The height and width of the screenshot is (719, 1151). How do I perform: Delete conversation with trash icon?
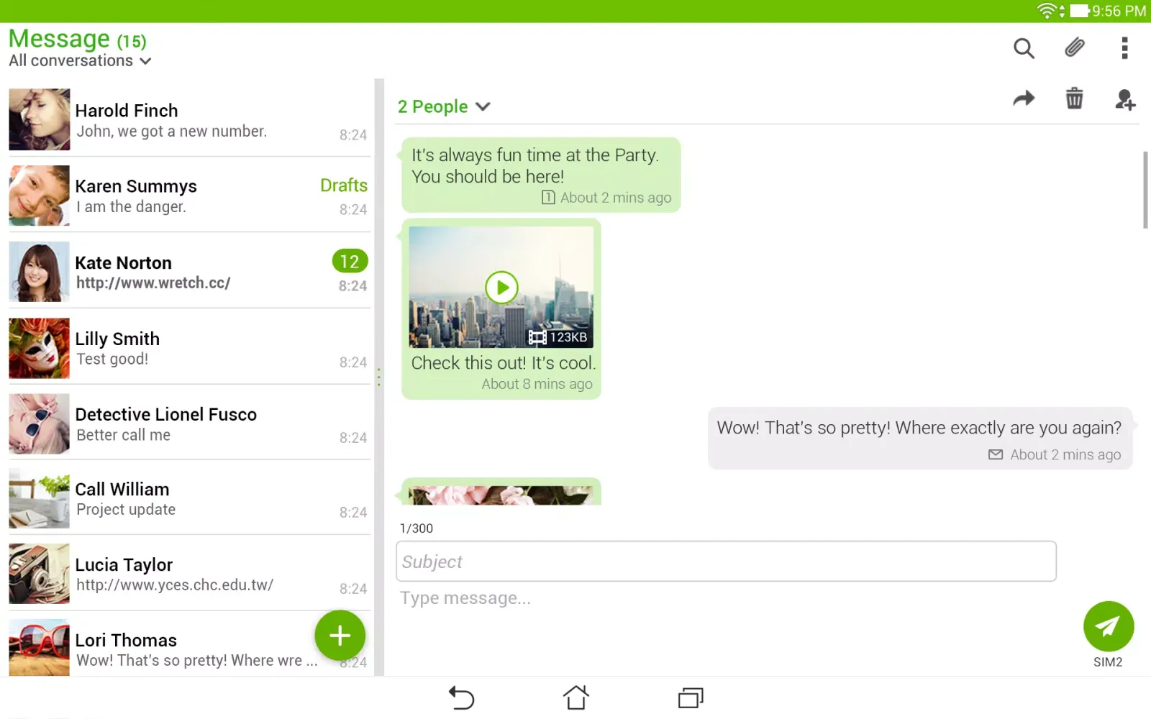pos(1074,99)
